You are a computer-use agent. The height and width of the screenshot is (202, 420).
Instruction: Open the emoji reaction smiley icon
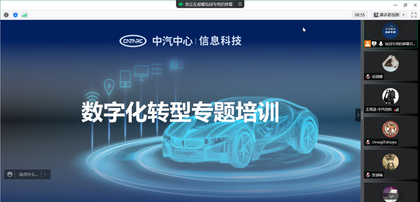[10, 174]
